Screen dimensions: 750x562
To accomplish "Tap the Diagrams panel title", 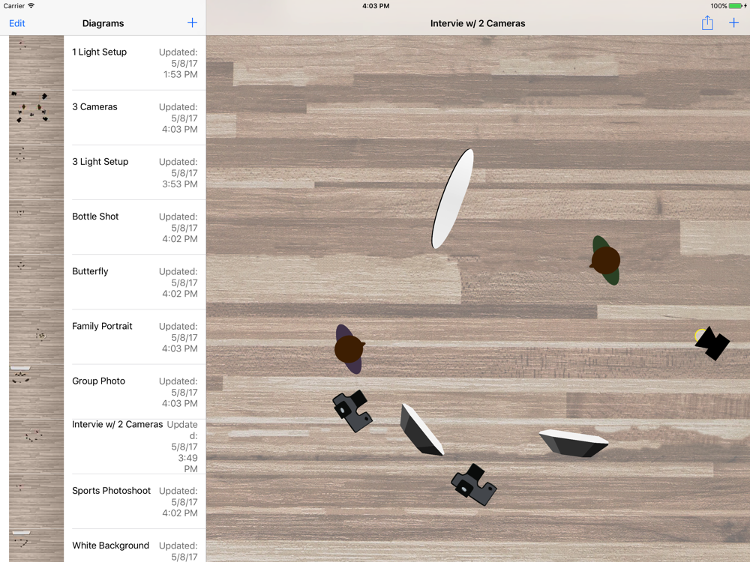I will 103,23.
